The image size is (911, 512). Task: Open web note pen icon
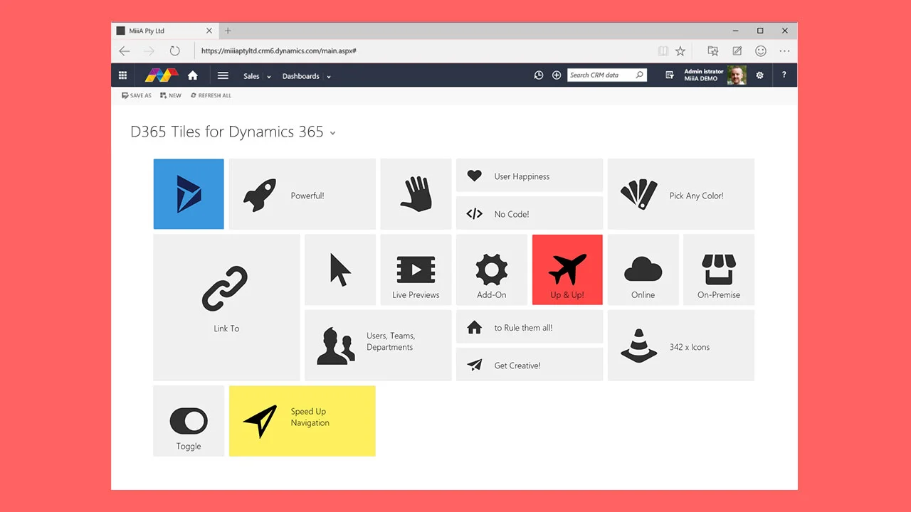(737, 51)
